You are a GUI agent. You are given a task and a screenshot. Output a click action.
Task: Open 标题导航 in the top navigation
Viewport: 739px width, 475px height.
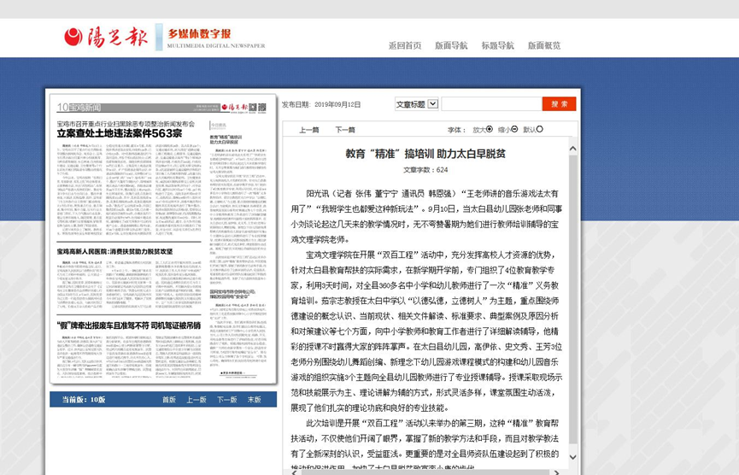click(x=497, y=46)
